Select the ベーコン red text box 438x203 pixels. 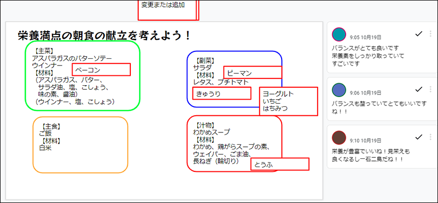101,70
